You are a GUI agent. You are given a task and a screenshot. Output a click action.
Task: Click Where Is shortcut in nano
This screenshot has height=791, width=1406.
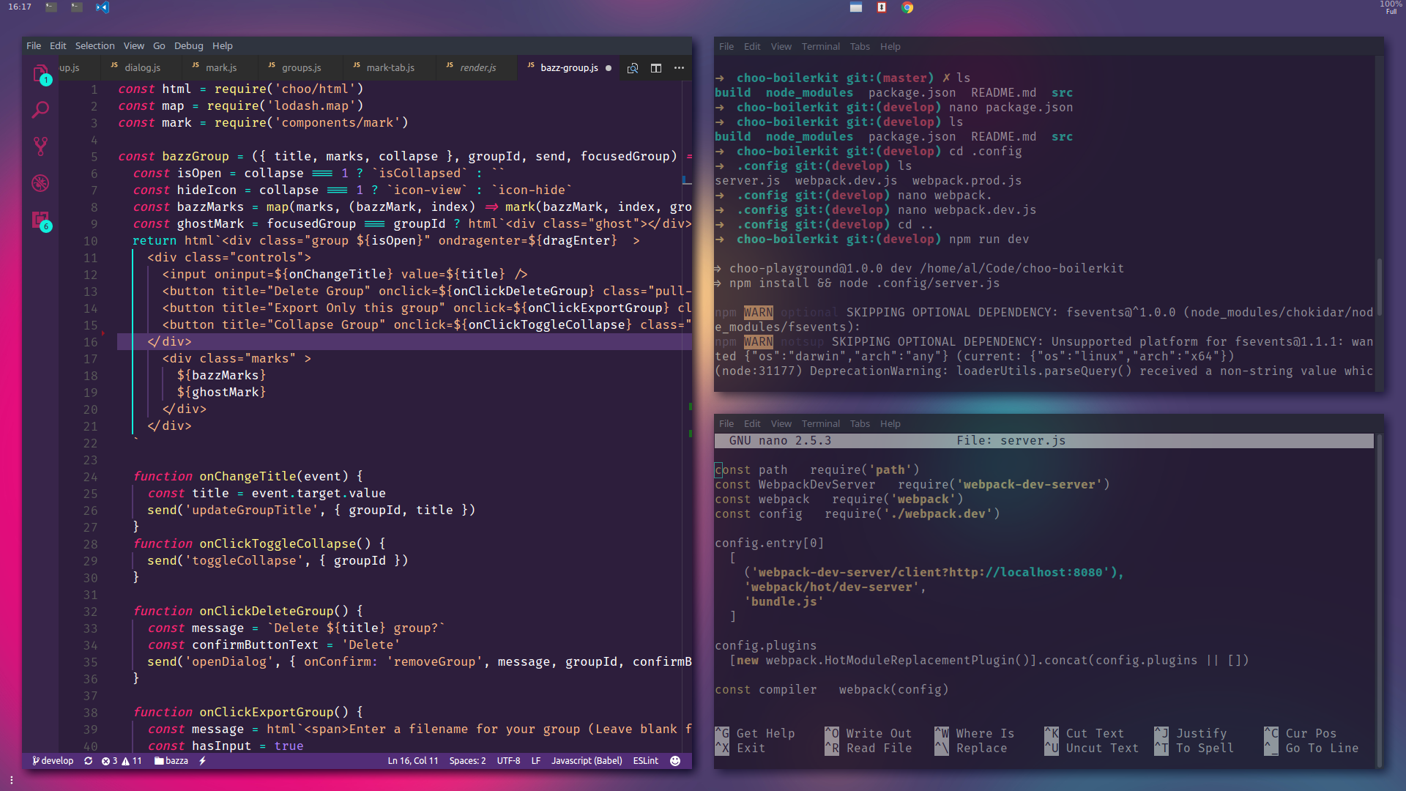point(975,734)
